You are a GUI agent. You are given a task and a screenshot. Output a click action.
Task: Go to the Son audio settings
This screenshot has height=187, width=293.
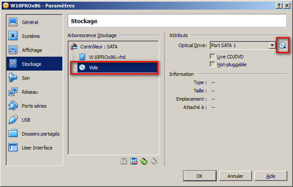(x=26, y=78)
